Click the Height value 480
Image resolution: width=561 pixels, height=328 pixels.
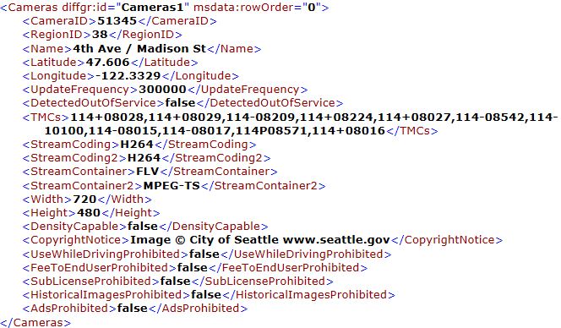tap(89, 212)
